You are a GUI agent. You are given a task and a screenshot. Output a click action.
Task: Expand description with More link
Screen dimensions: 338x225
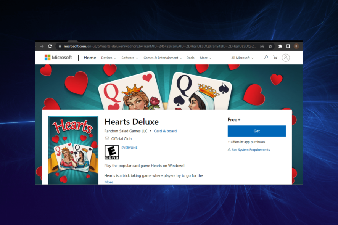(109, 182)
